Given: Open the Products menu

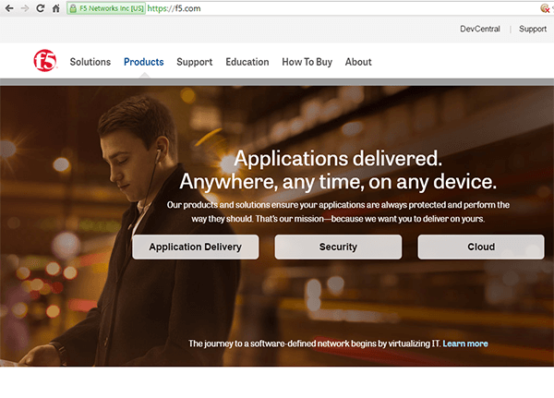Looking at the screenshot, I should [x=143, y=62].
